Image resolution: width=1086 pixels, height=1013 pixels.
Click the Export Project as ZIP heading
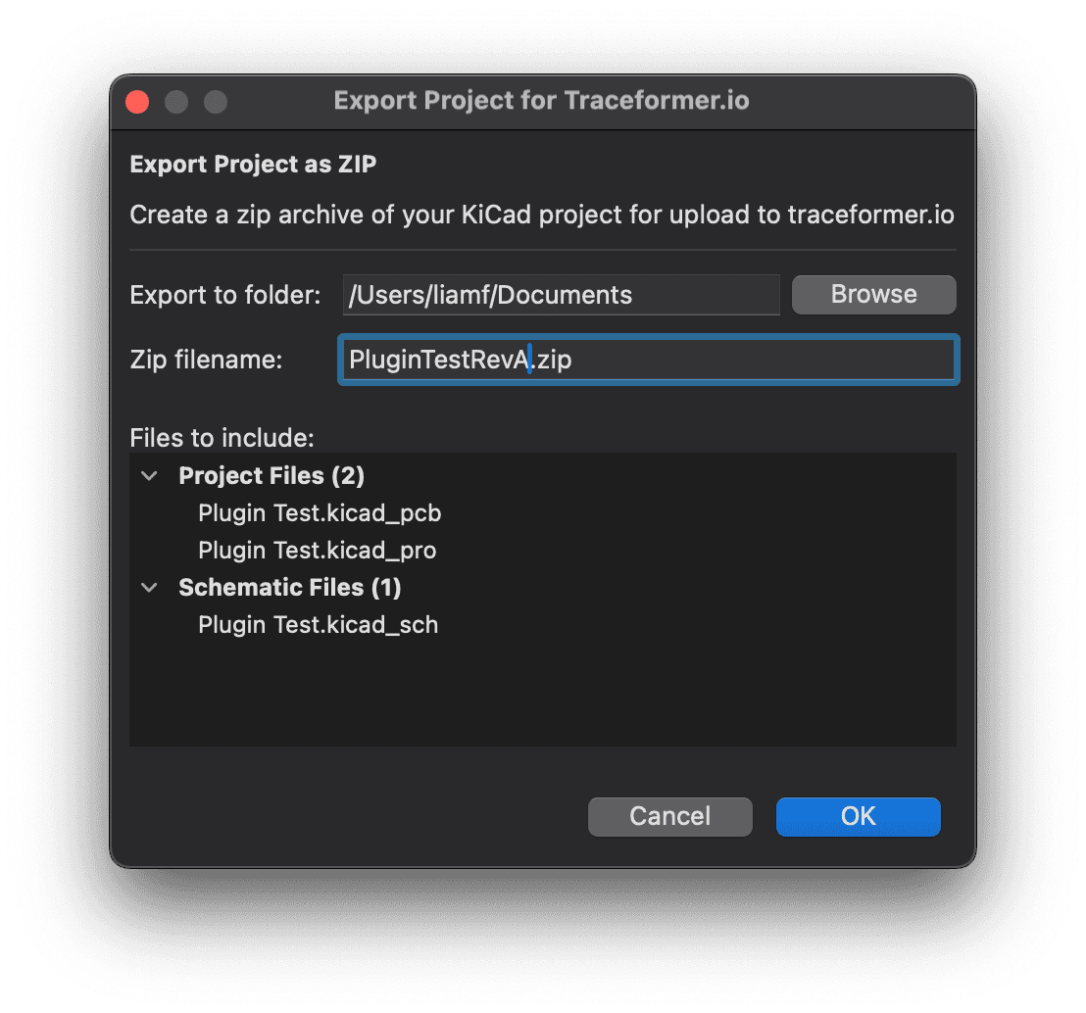coord(253,164)
